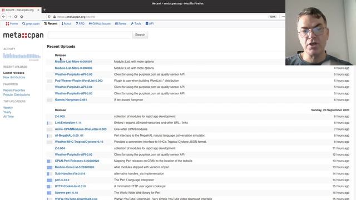
Task: Click the tracking protection shield icon
Action: pos(50,17)
